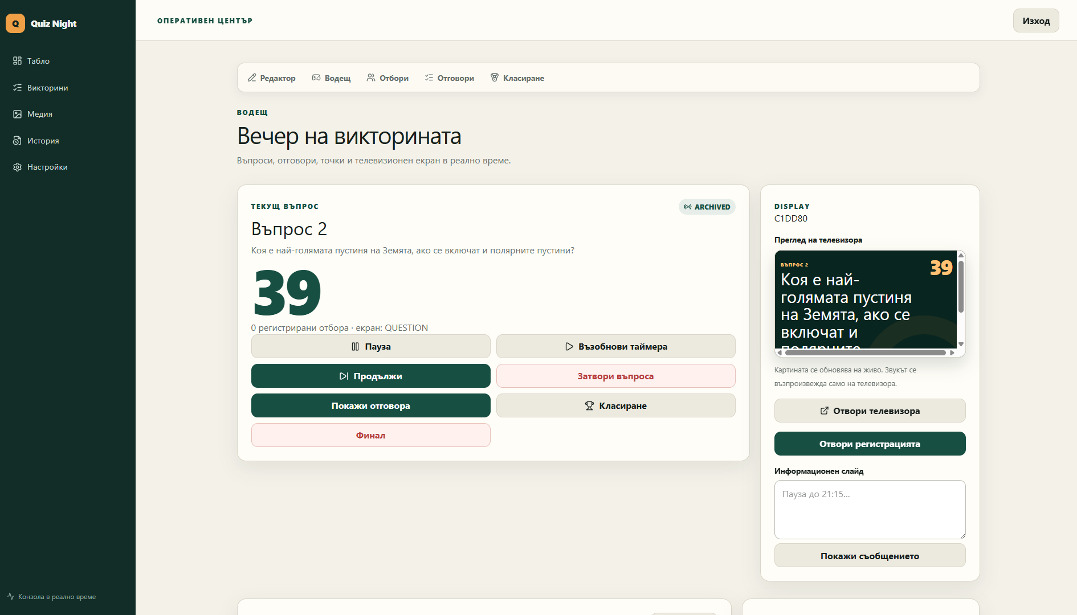Click the Quiz Night logo icon
This screenshot has width=1077, height=615.
(15, 23)
